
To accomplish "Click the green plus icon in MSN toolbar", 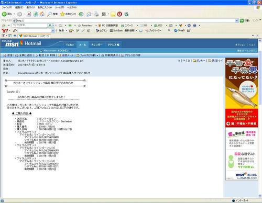I will point(70,26).
